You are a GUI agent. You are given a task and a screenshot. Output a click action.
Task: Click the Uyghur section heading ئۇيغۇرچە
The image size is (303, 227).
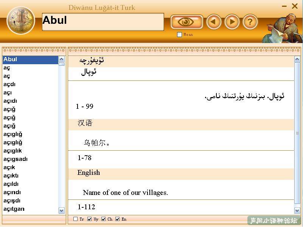coord(92,60)
